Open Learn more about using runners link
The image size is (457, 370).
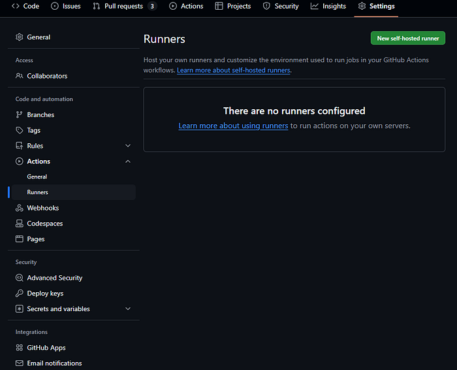tap(233, 126)
